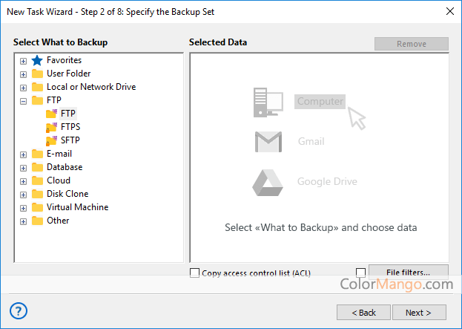
Task: Collapse the FTP tree node
Action: [23, 100]
